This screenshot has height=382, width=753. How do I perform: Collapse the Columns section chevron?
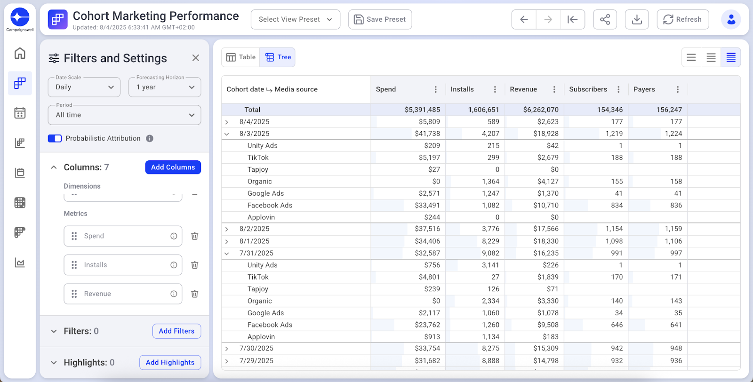54,167
